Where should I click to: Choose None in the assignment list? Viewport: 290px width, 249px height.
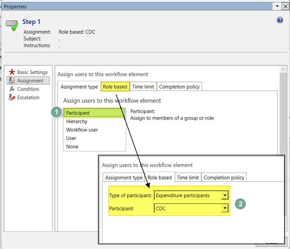point(72,147)
